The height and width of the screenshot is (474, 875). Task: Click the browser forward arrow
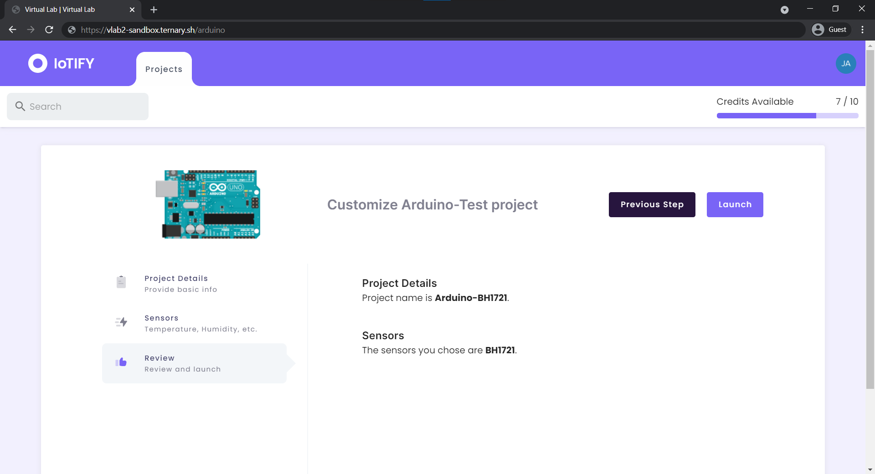(31, 30)
